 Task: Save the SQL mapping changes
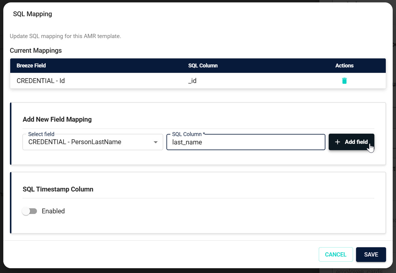click(371, 254)
